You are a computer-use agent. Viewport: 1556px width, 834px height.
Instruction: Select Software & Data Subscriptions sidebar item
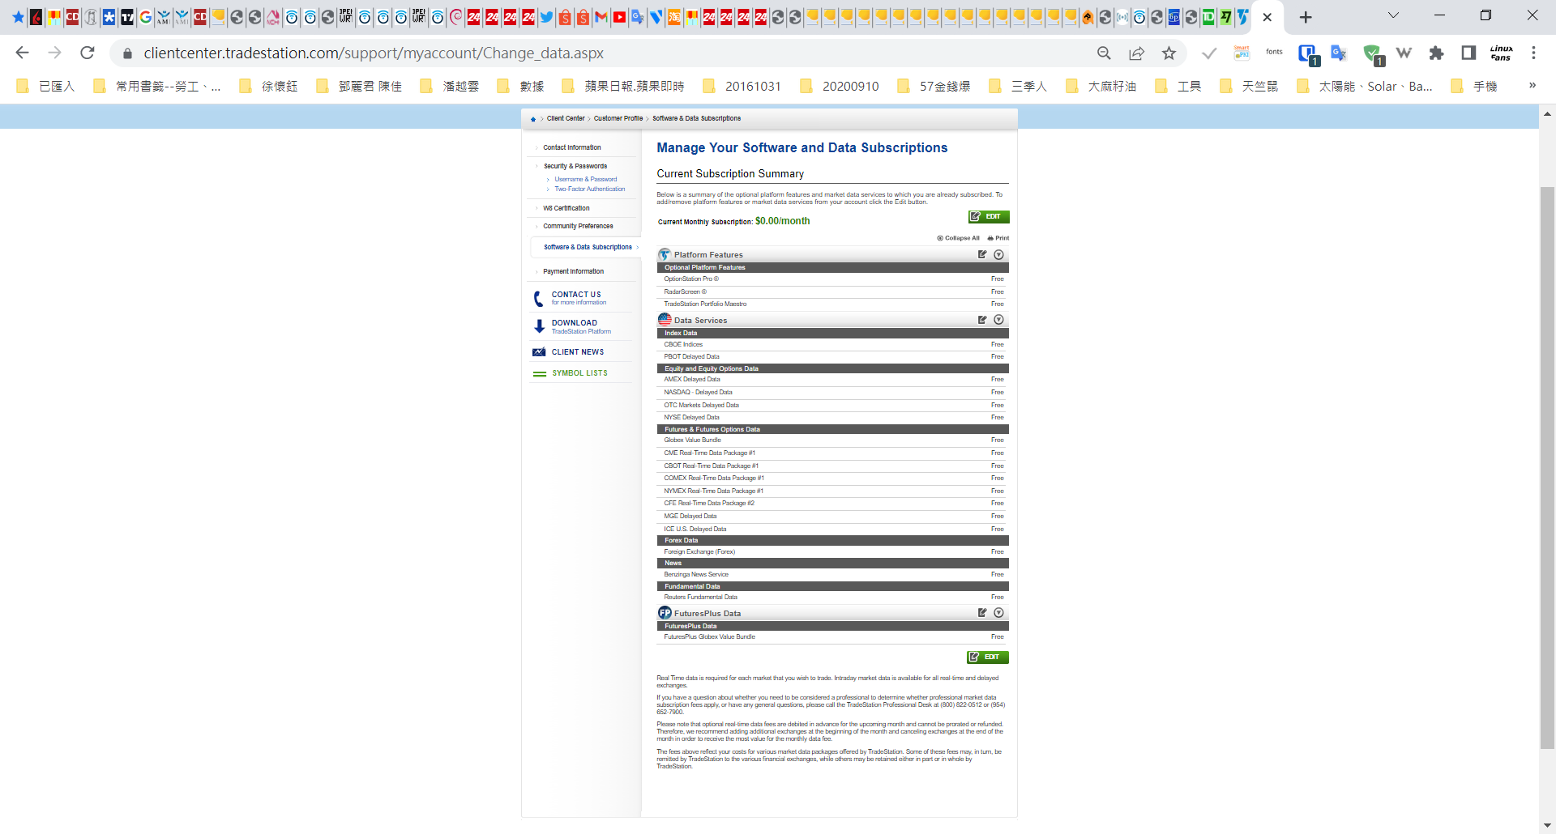[x=588, y=247]
